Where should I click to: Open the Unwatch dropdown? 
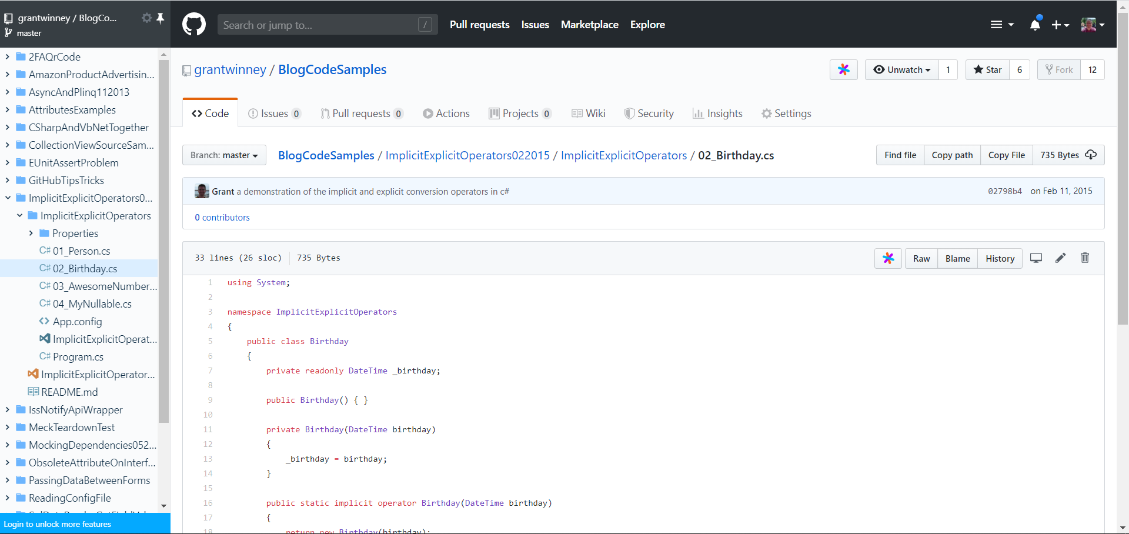(x=902, y=70)
